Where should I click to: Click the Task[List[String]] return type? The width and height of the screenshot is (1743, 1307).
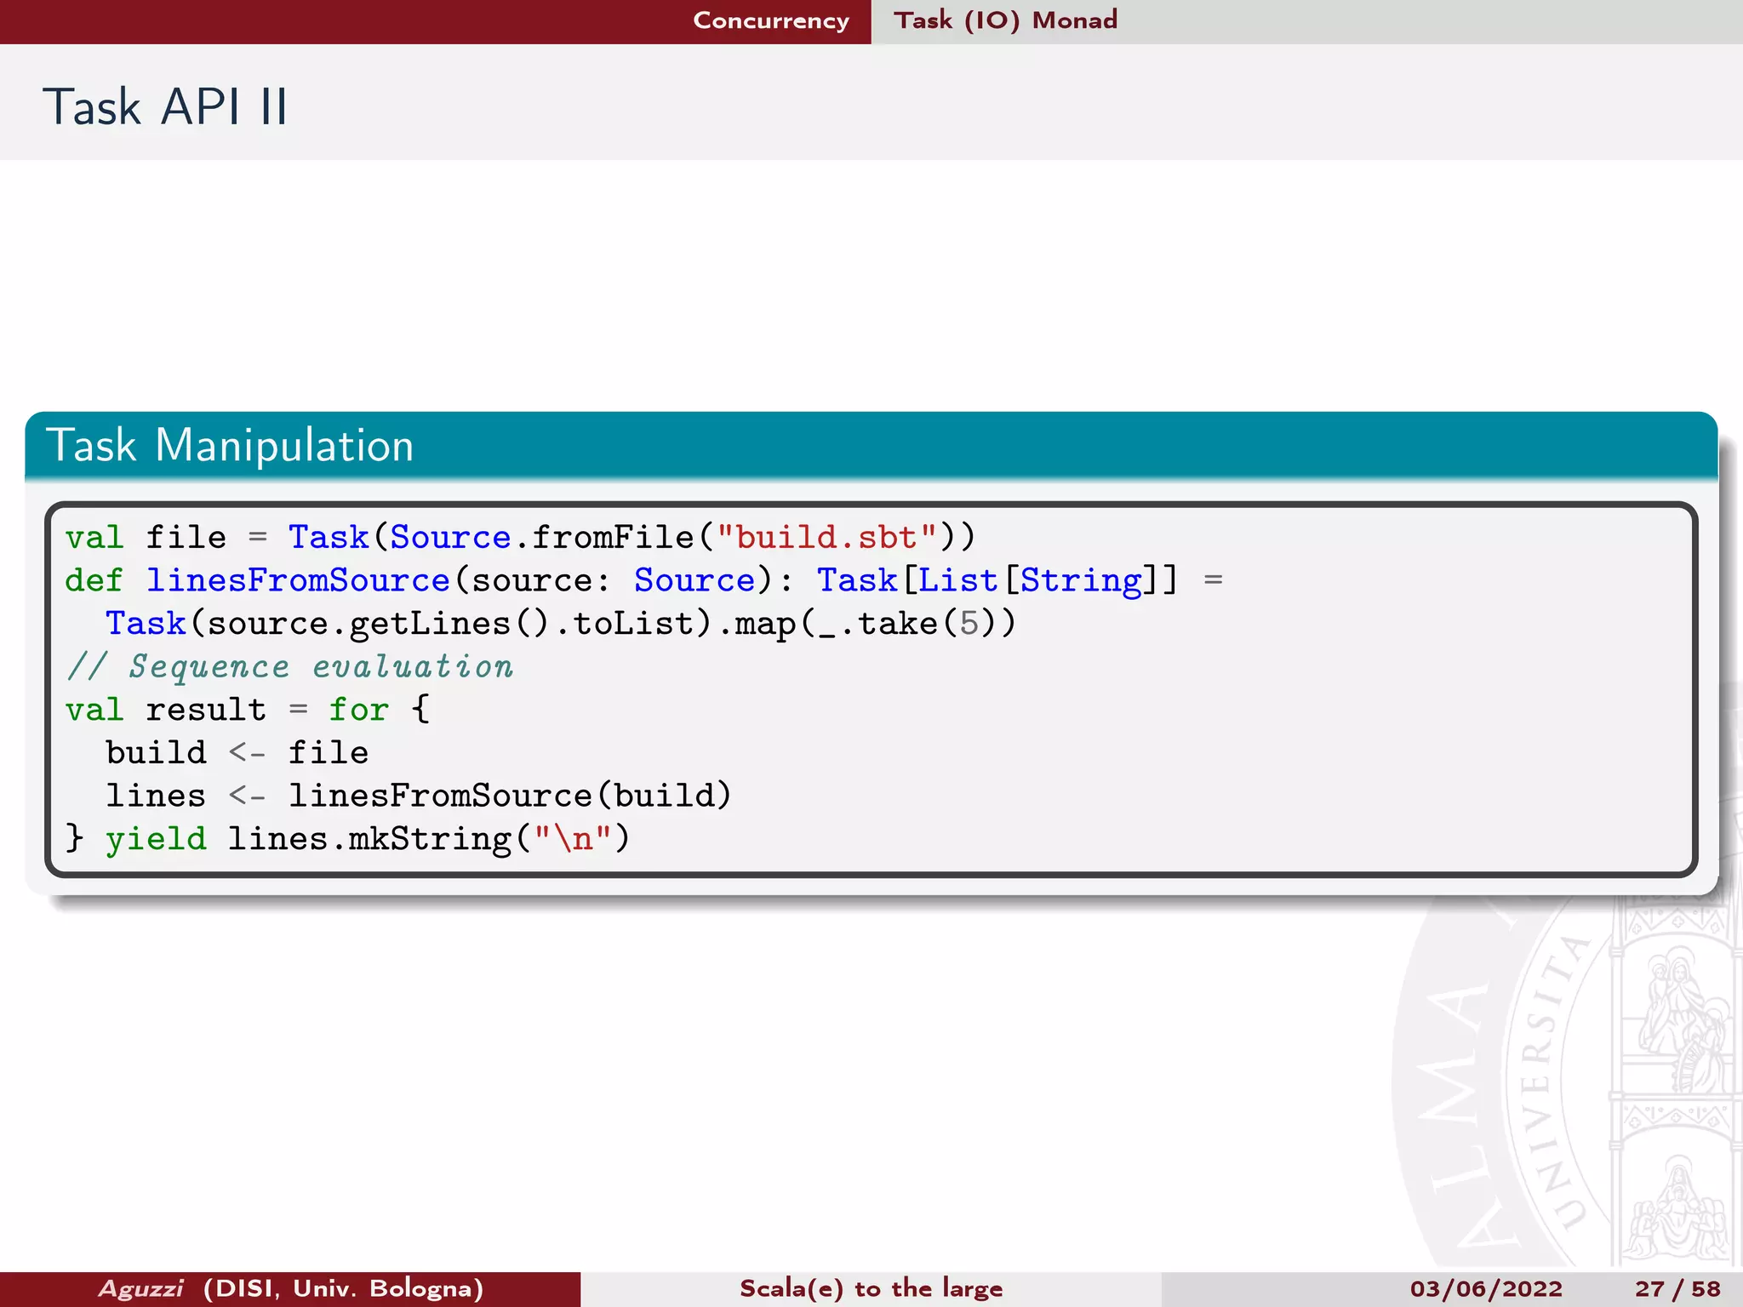pos(997,581)
